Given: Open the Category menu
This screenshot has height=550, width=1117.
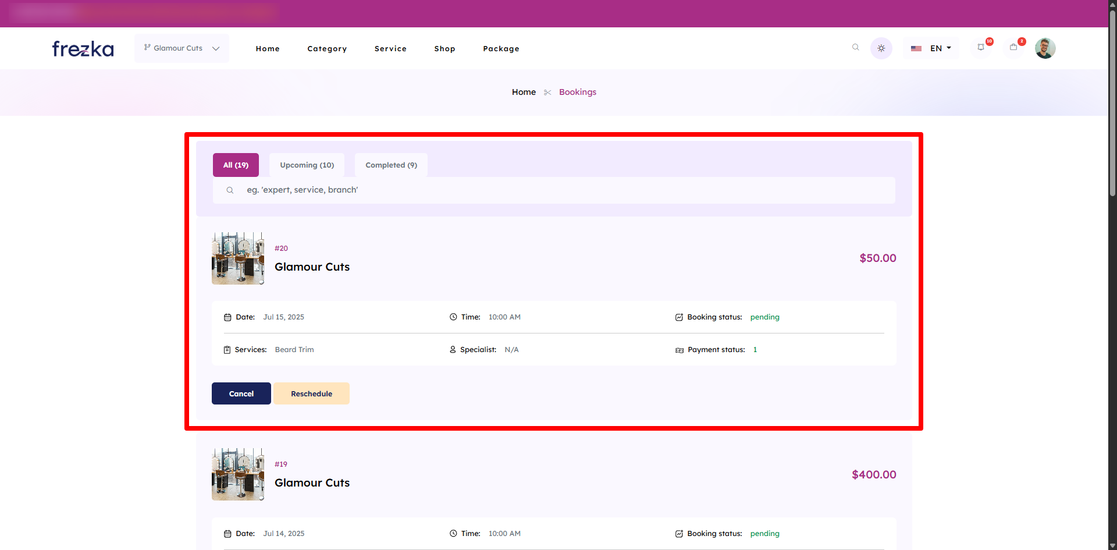Looking at the screenshot, I should coord(327,49).
